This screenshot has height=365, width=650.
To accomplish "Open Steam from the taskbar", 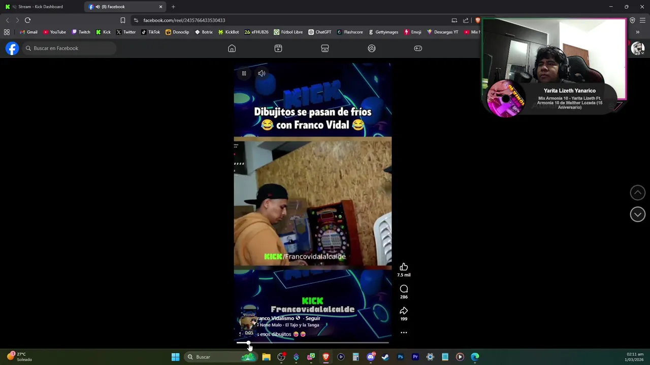I will [x=385, y=357].
